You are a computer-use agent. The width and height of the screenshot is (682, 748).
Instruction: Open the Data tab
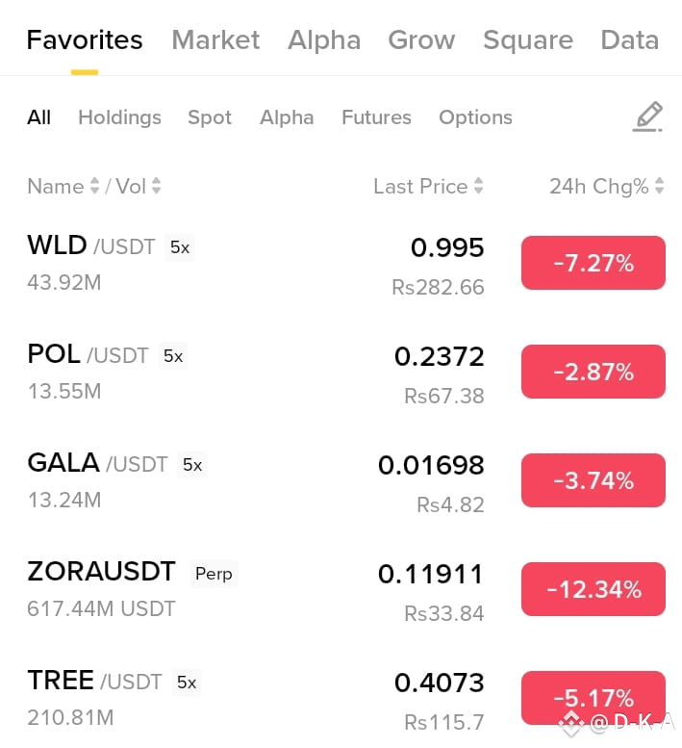[629, 39]
